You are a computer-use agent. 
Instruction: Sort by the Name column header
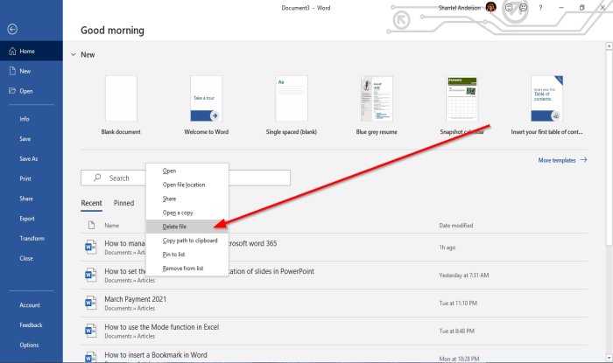111,226
